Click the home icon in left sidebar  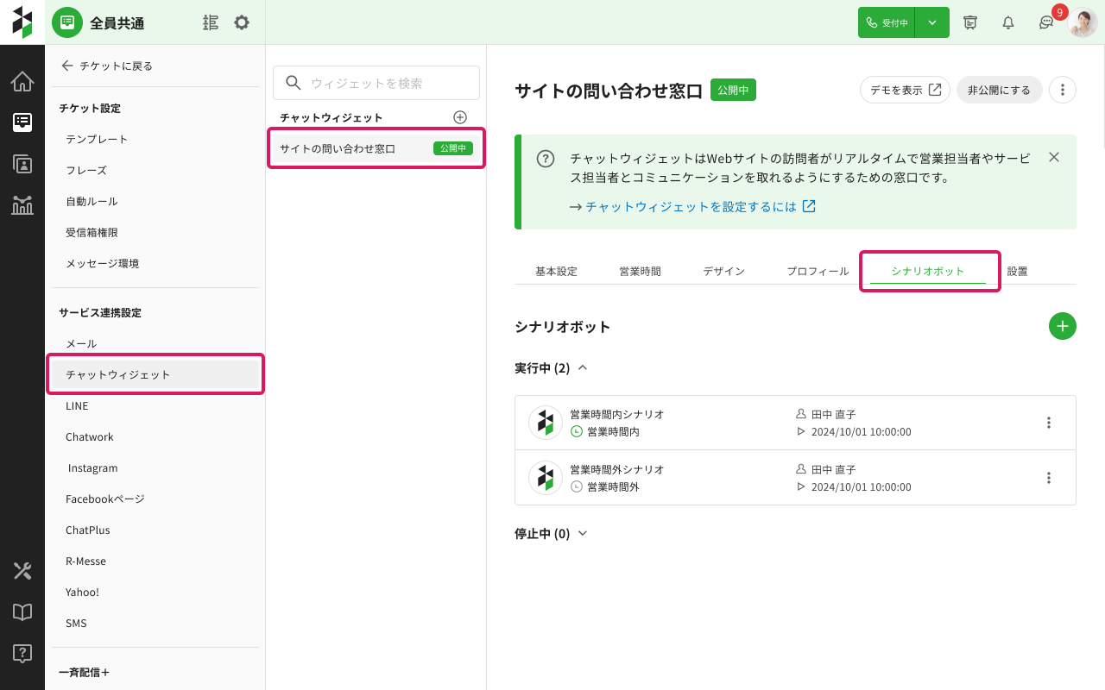coord(22,82)
